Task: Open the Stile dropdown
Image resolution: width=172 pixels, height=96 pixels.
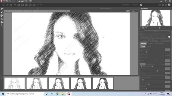Action: pyautogui.click(x=157, y=32)
